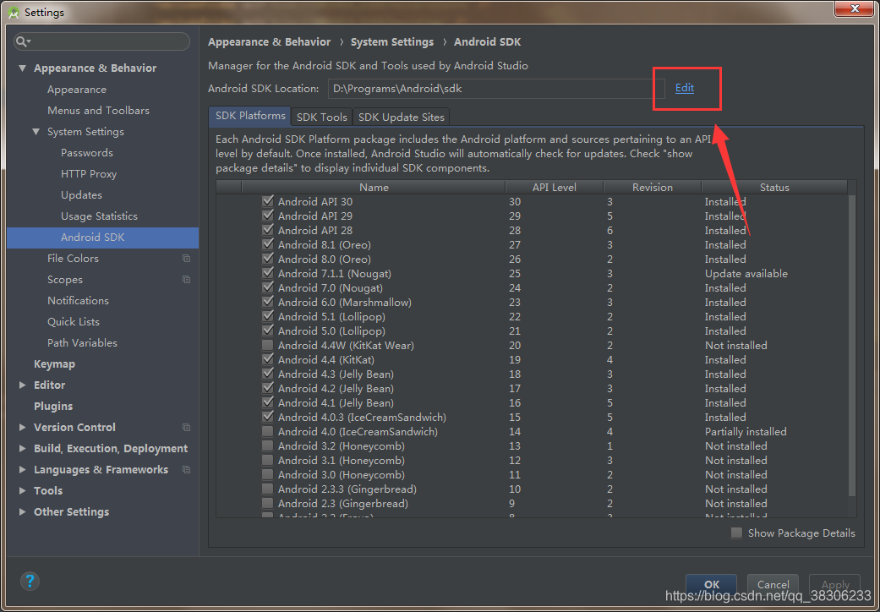Screen dimensions: 880x612
Task: Click System Settings in the breadcrumb
Action: click(x=392, y=42)
